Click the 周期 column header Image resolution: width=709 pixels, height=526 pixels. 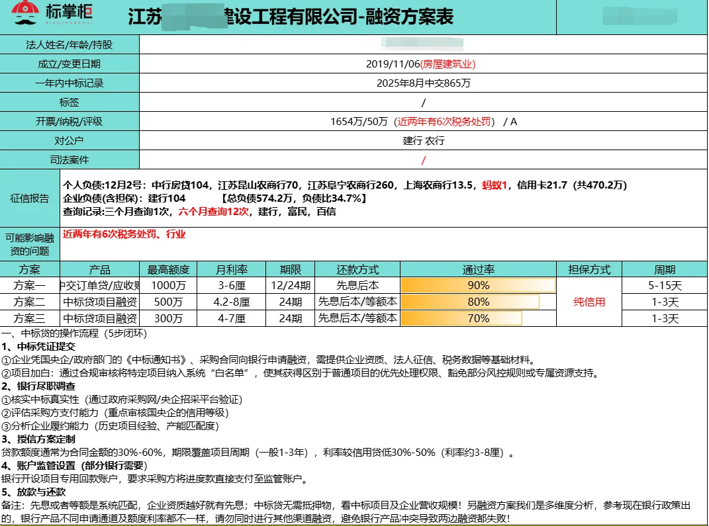tap(665, 269)
